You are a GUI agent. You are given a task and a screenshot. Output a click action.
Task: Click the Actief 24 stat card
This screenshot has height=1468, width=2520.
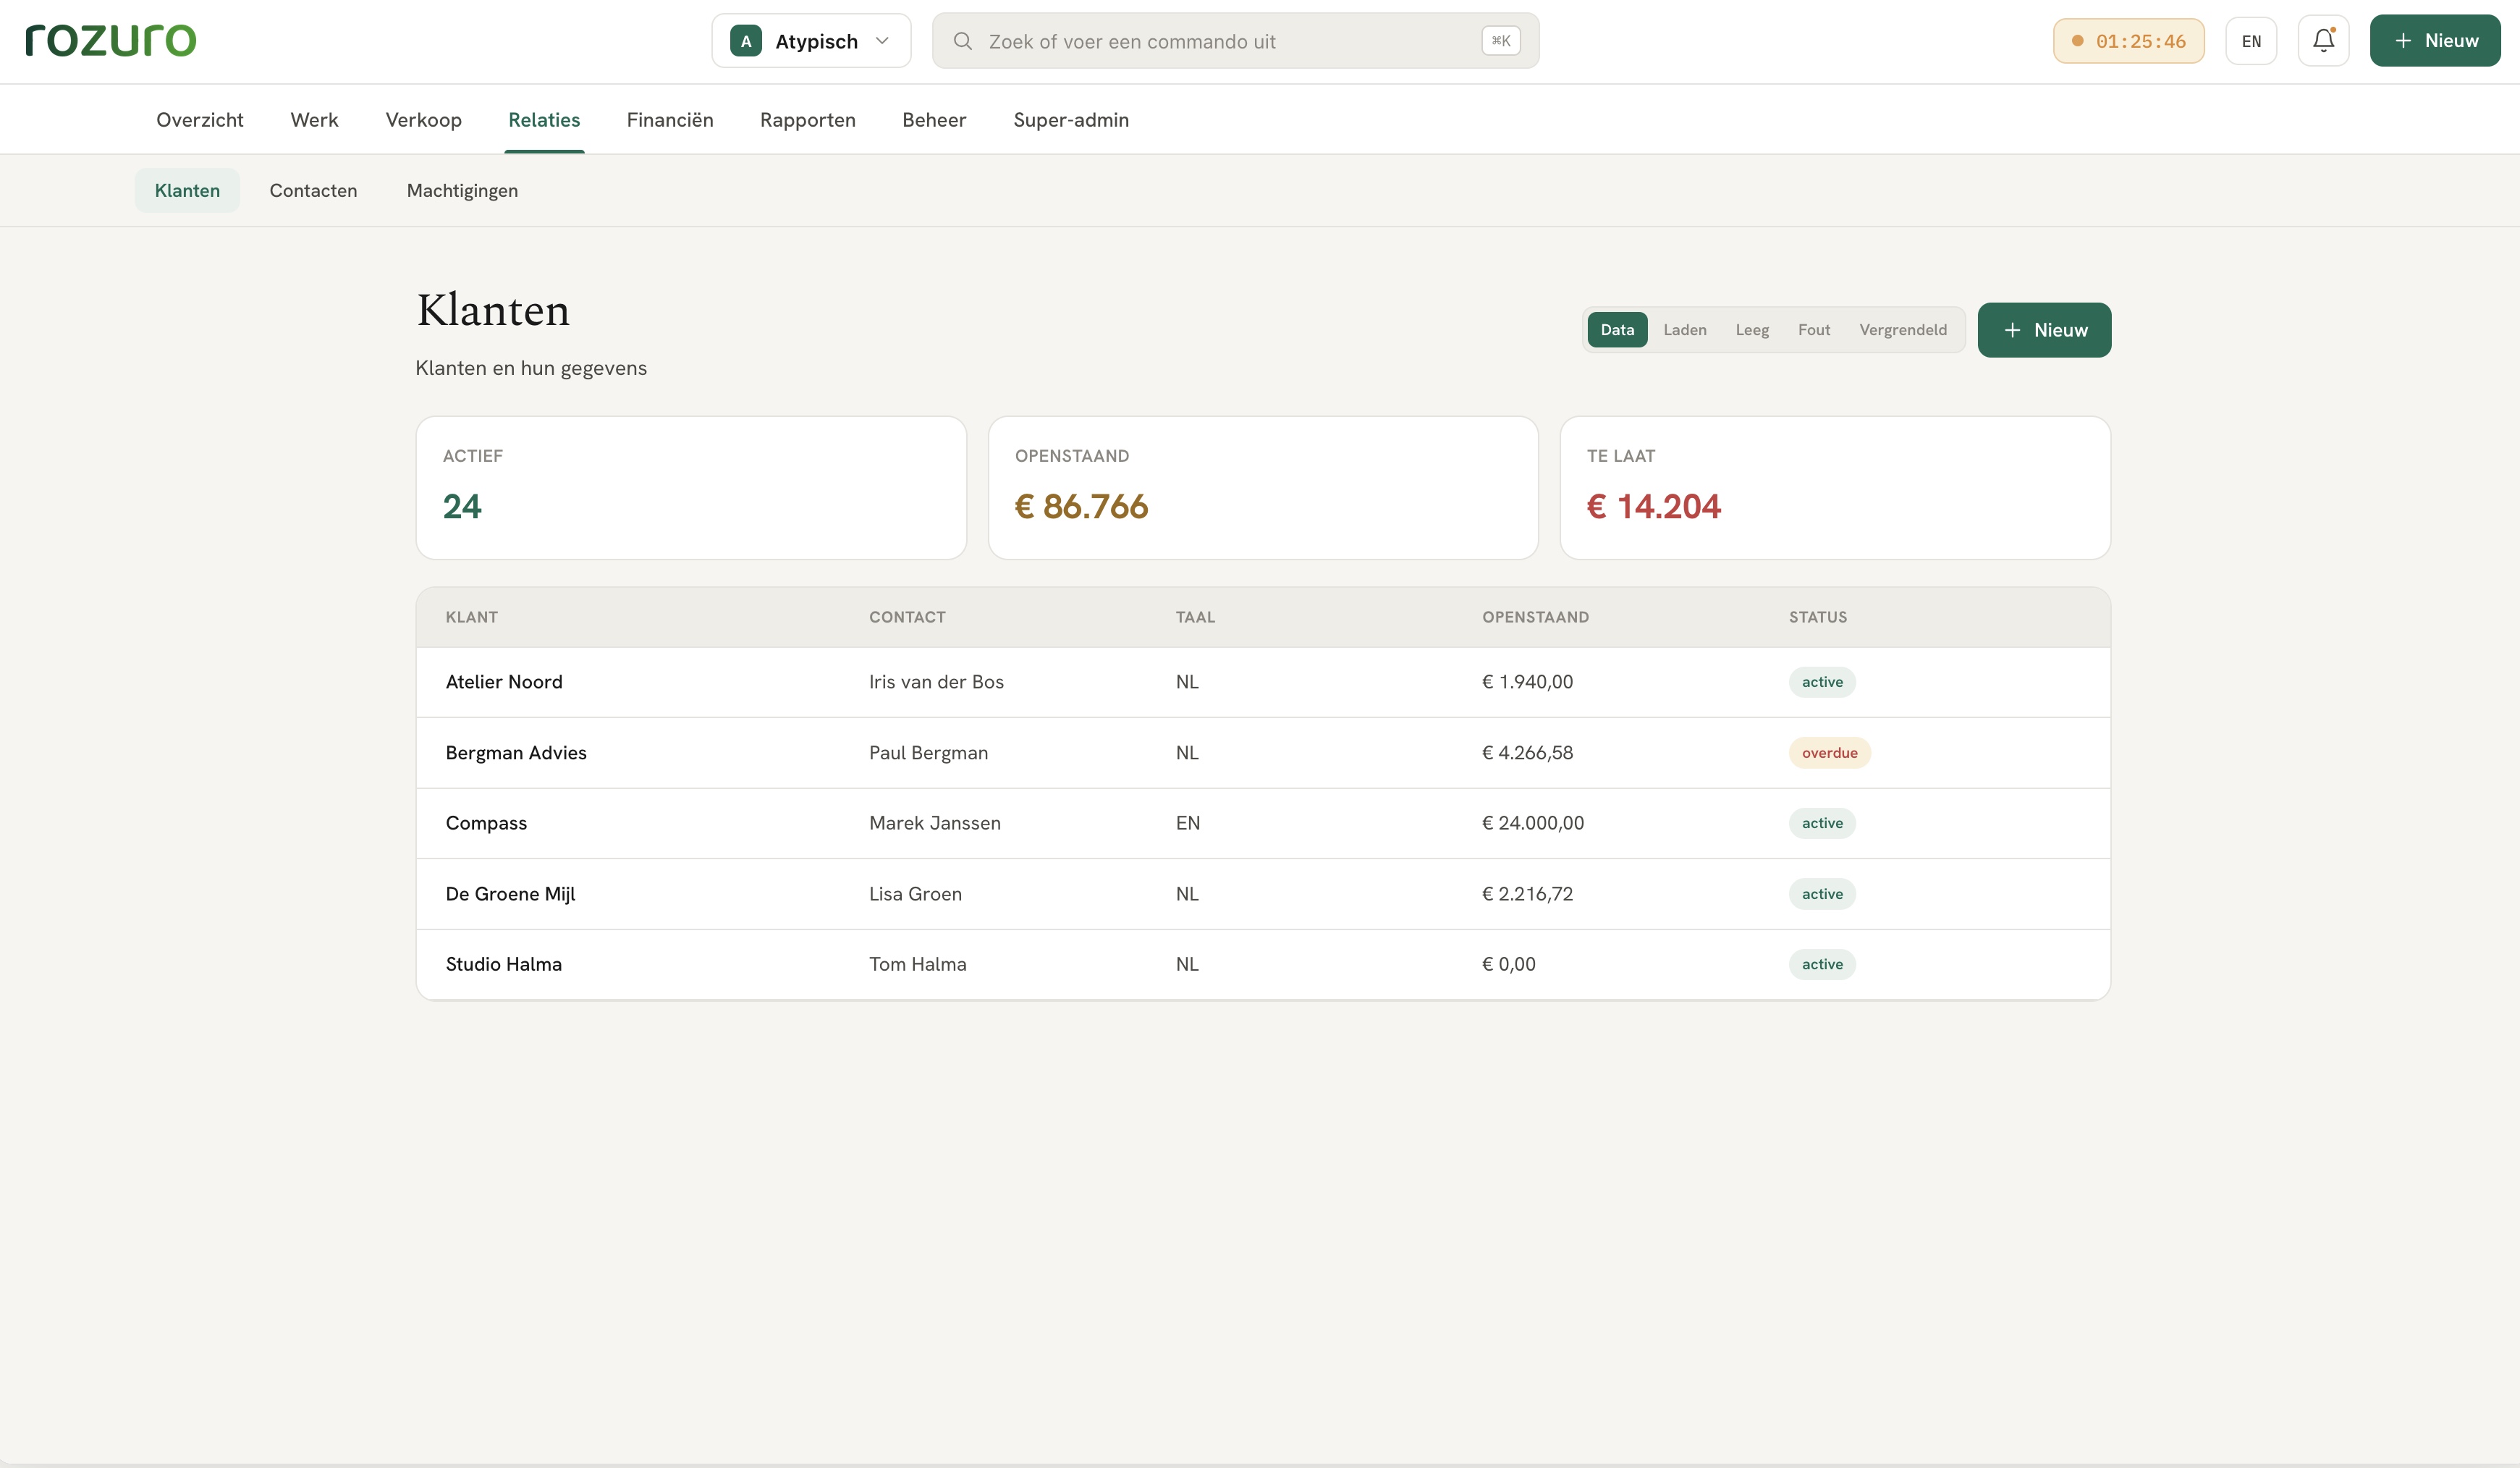click(x=691, y=488)
